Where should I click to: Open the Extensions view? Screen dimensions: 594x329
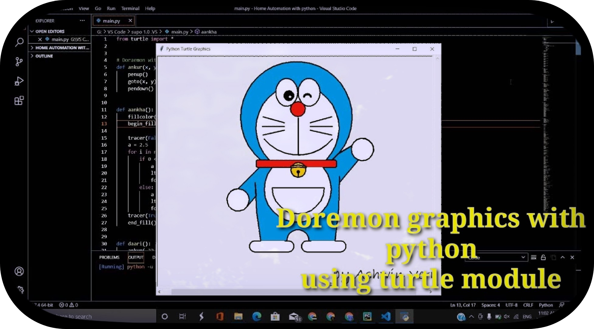coord(19,101)
